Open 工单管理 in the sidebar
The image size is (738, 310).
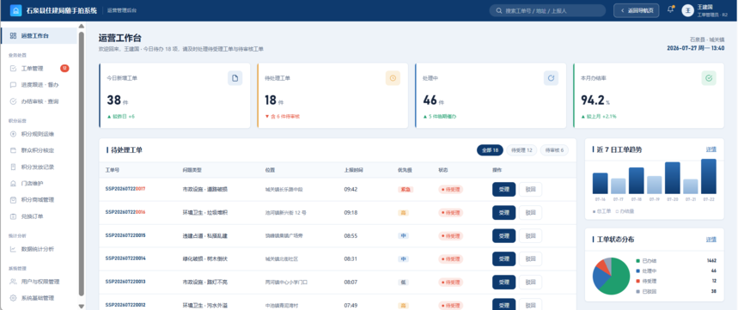(39, 69)
